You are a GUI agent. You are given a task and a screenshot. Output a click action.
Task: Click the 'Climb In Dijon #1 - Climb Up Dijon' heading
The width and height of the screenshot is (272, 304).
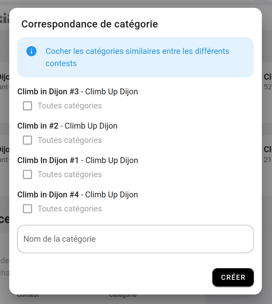coord(78,160)
